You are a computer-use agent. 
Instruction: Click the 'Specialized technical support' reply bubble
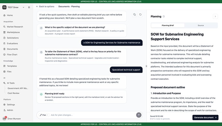(x=126, y=70)
